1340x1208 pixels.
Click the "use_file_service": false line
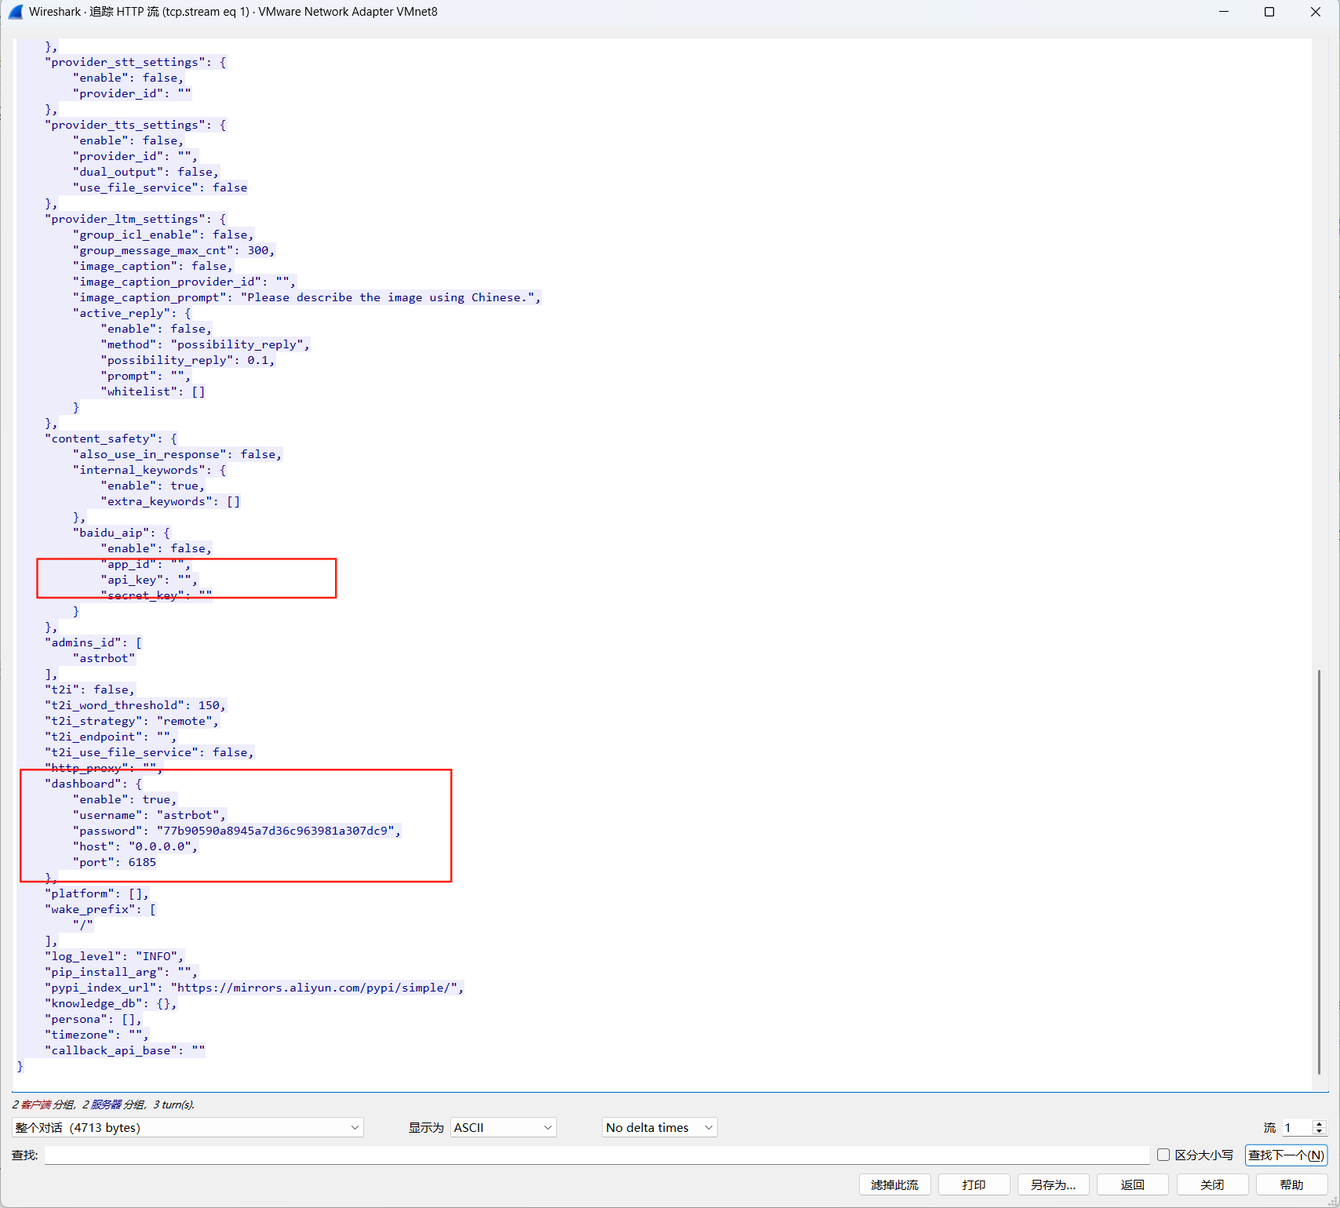tap(160, 187)
